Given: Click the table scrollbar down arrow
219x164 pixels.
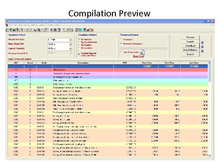Looking at the screenshot, I should click(209, 155).
